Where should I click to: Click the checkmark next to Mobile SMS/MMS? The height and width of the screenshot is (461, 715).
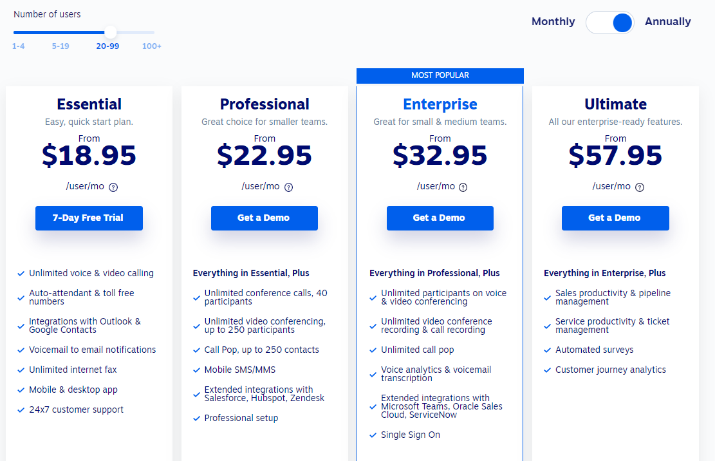click(196, 370)
